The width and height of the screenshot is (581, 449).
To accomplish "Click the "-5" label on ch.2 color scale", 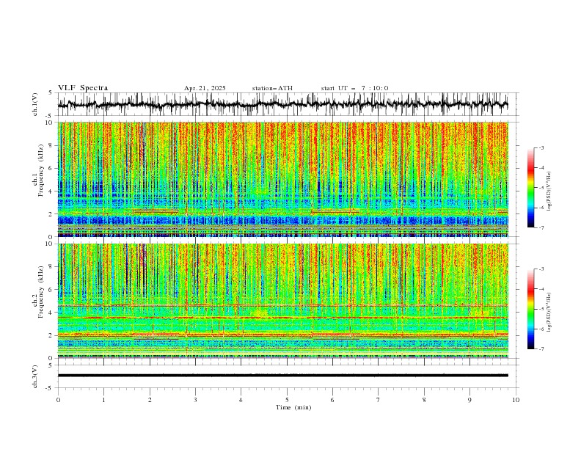I will coord(541,309).
